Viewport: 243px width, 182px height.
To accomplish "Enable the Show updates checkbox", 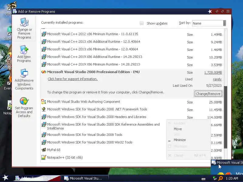I will point(142,23).
